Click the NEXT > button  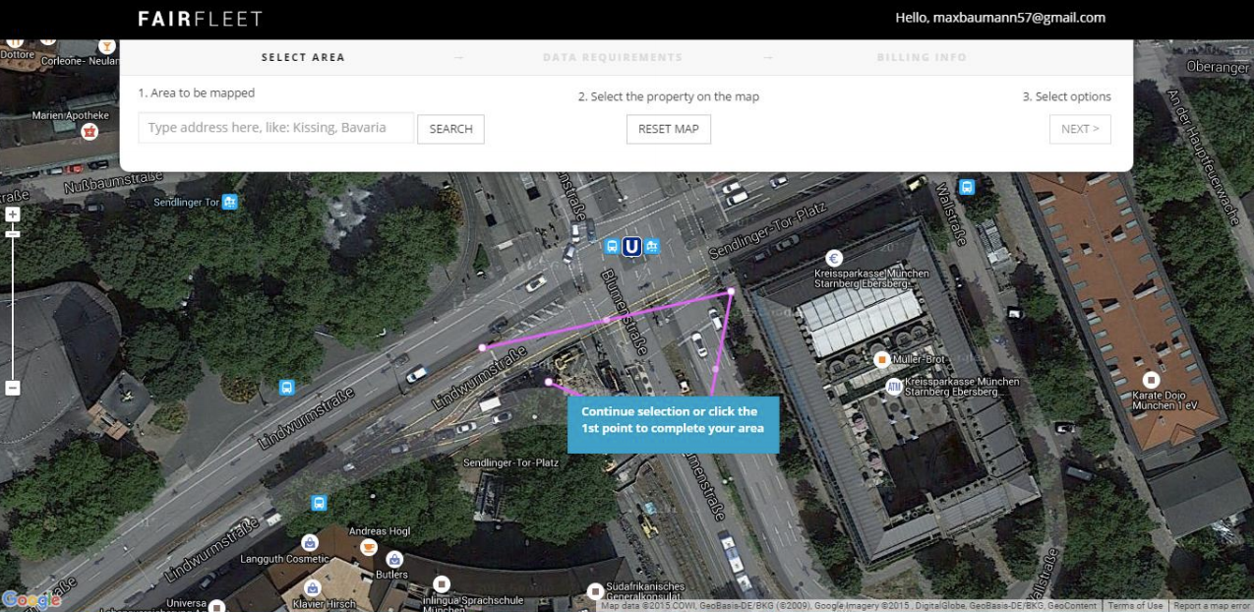point(1080,129)
